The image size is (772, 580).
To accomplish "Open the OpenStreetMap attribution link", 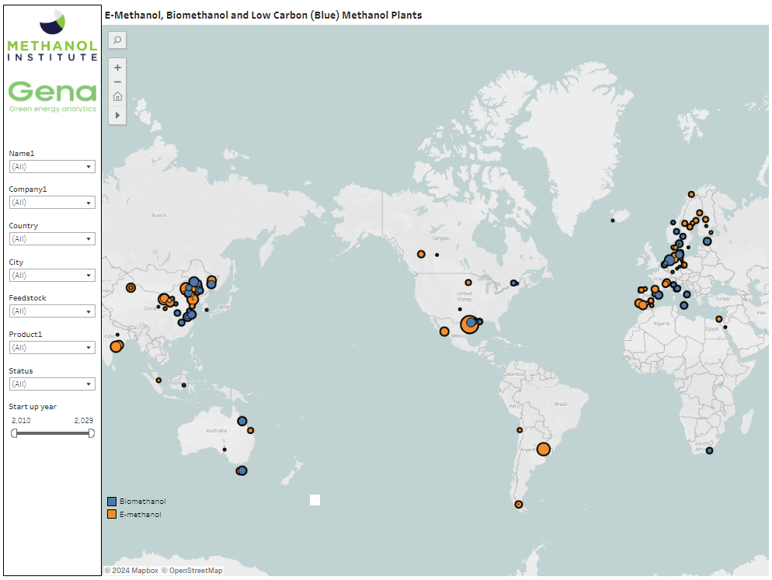I will pyautogui.click(x=192, y=570).
